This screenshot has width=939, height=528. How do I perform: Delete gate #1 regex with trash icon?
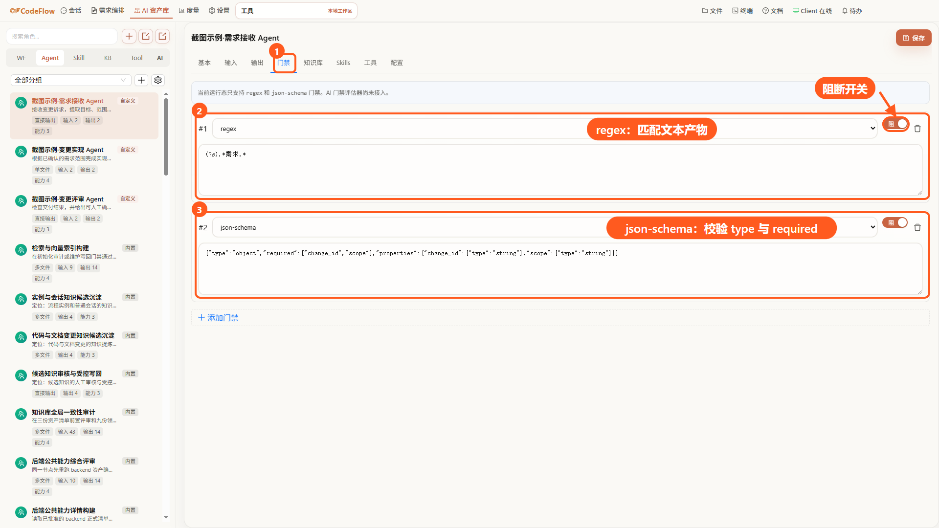[x=917, y=129]
